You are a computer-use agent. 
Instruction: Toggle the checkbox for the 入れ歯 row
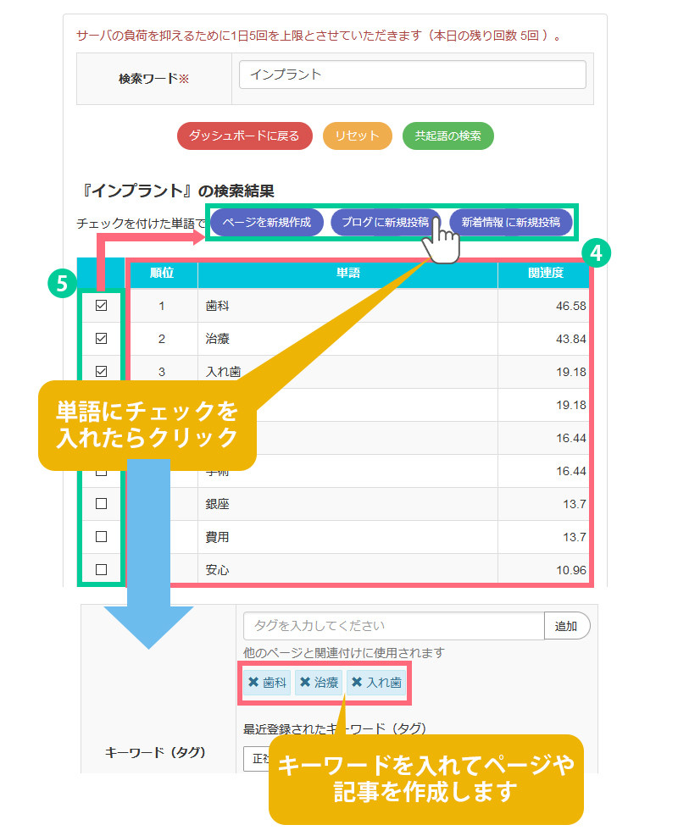click(102, 371)
